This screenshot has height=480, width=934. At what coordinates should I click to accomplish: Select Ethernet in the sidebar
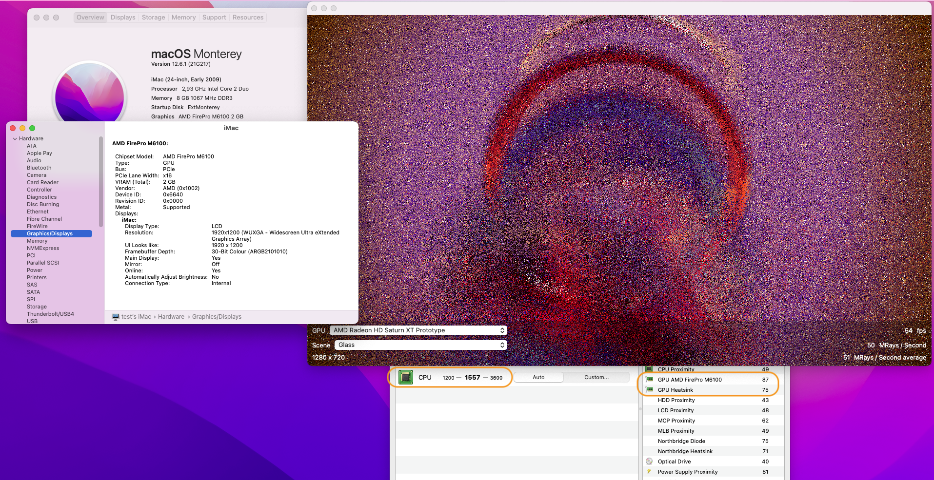[x=38, y=212]
